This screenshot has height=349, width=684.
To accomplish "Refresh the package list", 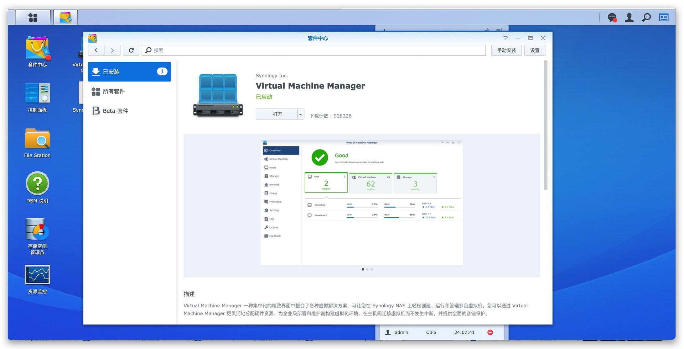I will pyautogui.click(x=131, y=50).
